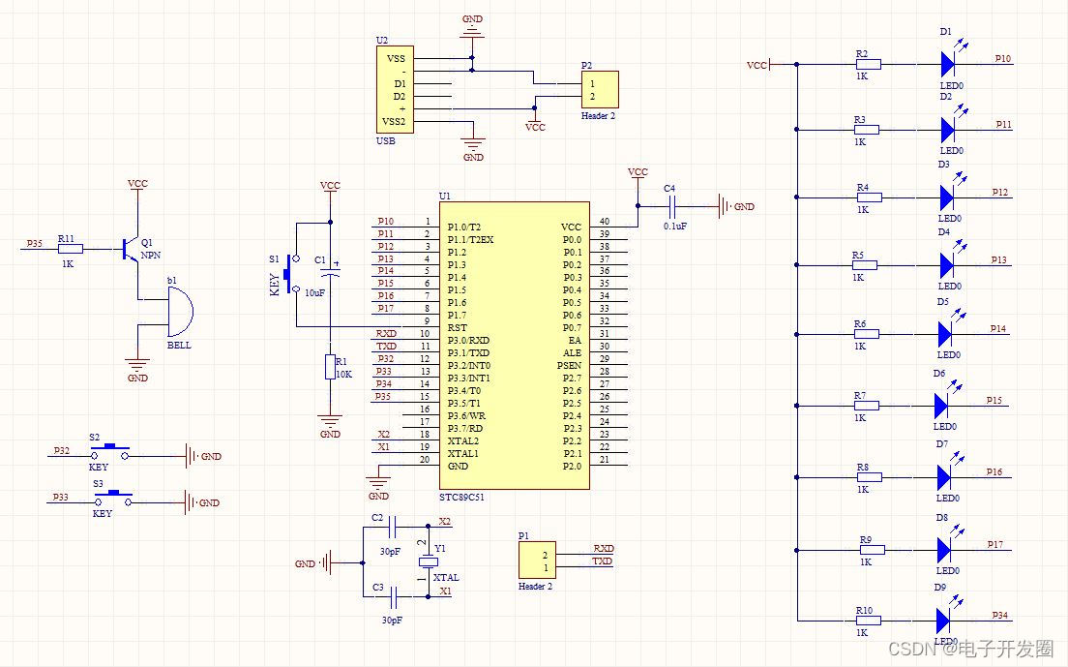The width and height of the screenshot is (1068, 667).
Task: Select the Y1 XTAL crystal symbol
Action: pos(428,561)
